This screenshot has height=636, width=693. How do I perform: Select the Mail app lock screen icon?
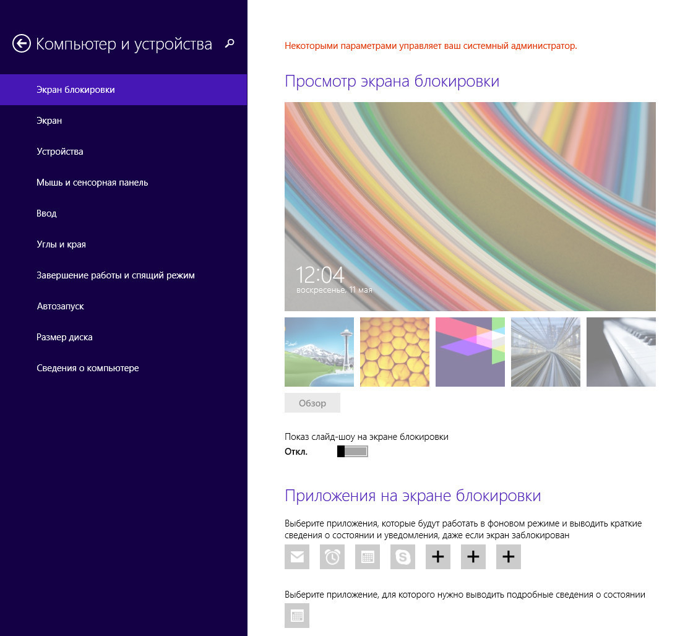coord(297,557)
